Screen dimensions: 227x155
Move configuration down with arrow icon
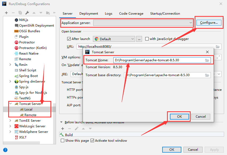coord(41,13)
